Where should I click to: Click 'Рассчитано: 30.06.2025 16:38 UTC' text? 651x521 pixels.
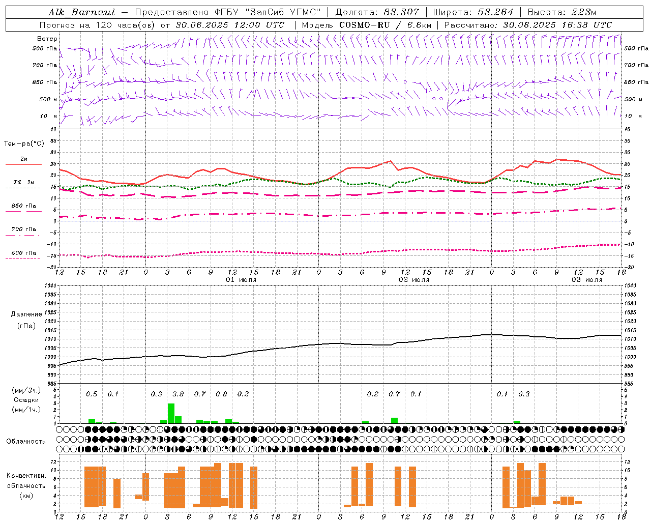(528, 25)
